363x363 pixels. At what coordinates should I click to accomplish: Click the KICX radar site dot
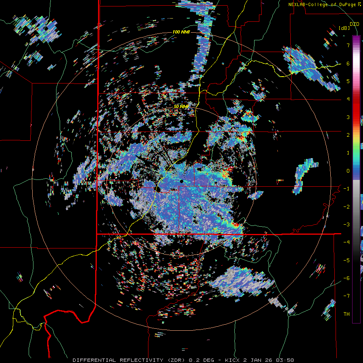point(181,181)
